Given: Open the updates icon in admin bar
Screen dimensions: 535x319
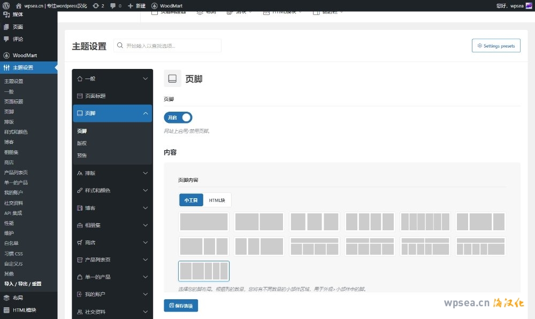Looking at the screenshot, I should 96,5.
